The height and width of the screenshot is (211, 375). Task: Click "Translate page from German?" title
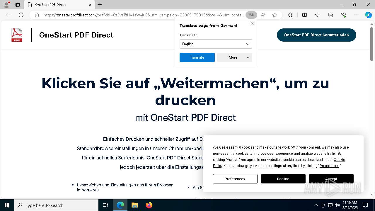(x=209, y=25)
